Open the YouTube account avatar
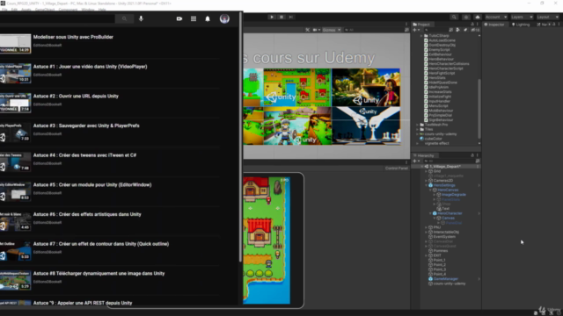Viewport: 563px width, 316px height. tap(224, 18)
